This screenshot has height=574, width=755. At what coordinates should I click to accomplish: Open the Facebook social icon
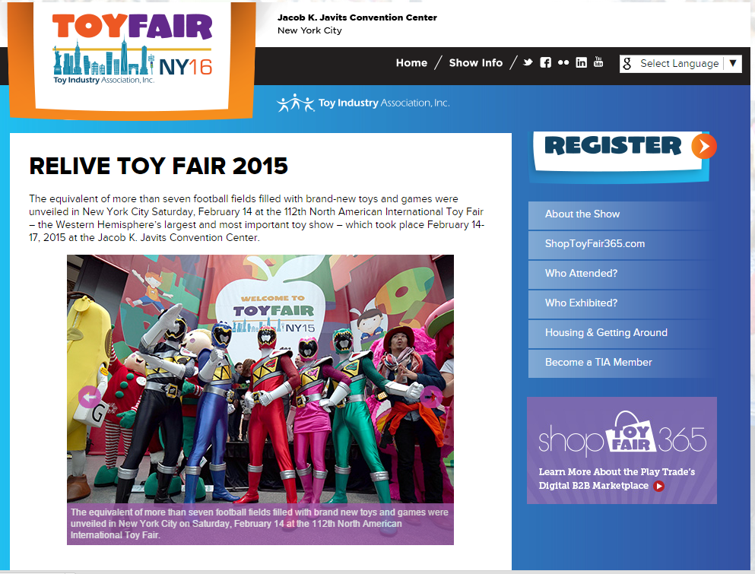coord(546,62)
